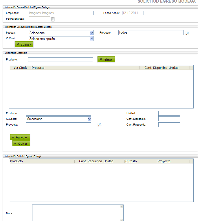Focus the lower Proyecto input field

tap(59, 125)
